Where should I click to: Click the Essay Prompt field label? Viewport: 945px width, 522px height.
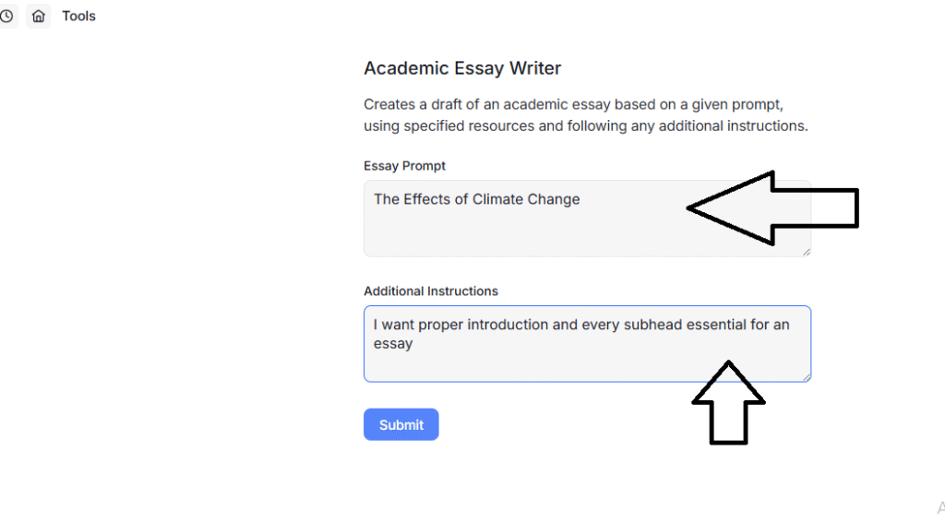(404, 166)
